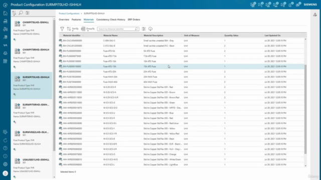
Task: Click the material icon of W-0.35-SCS-R row
Action: (x=60, y=87)
